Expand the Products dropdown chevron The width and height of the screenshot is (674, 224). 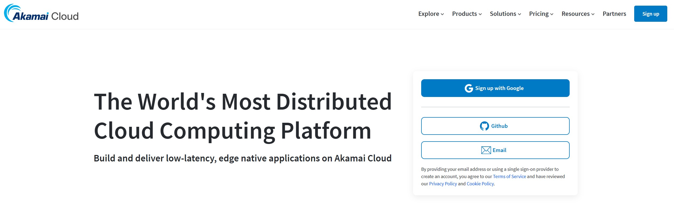coord(480,14)
